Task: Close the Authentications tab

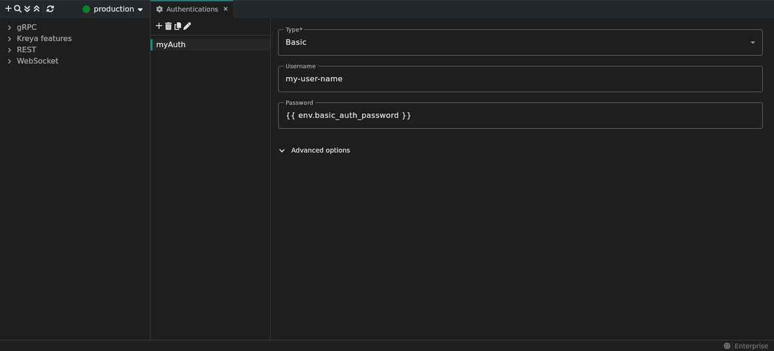Action: 225,9
